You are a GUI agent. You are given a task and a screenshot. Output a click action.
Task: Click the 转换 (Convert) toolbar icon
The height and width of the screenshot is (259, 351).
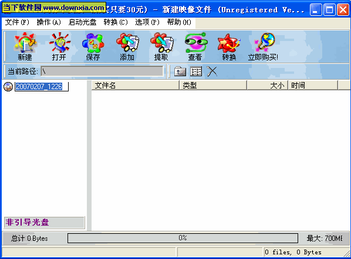(230, 46)
